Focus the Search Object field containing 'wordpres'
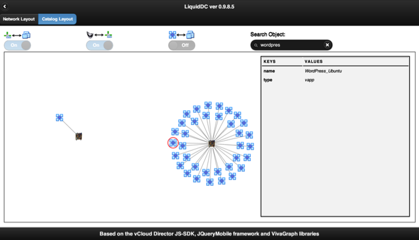Viewport: 419px width, 240px height. coord(291,45)
